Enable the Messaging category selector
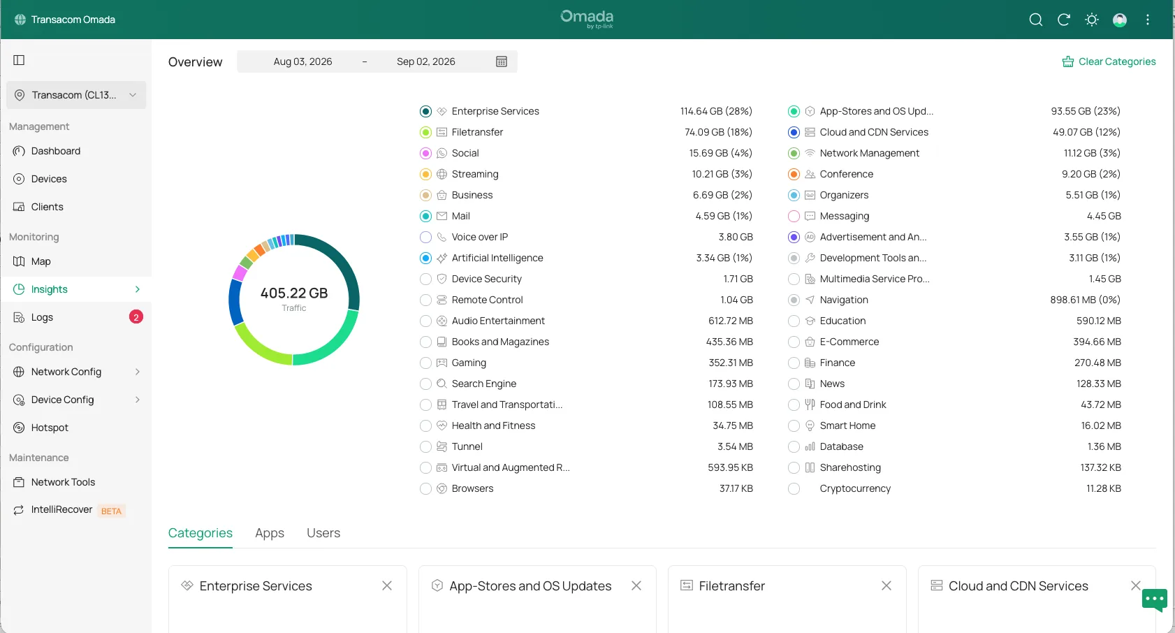Image resolution: width=1175 pixels, height=633 pixels. pos(794,216)
